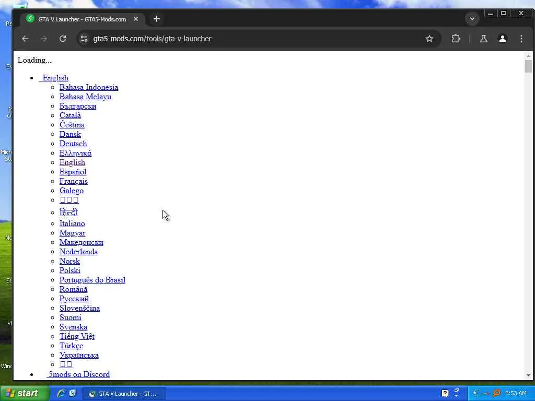Image resolution: width=535 pixels, height=401 pixels.
Task: Bookmark this page with the star icon
Action: [x=429, y=39]
